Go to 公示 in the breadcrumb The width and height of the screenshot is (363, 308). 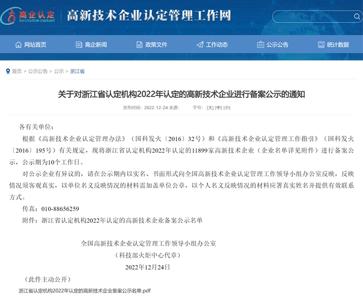pyautogui.click(x=59, y=71)
